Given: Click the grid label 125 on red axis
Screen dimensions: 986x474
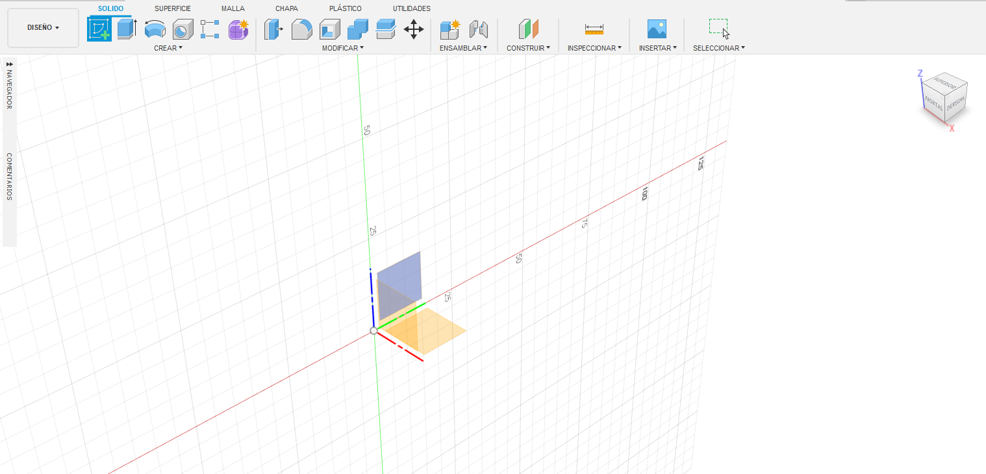Looking at the screenshot, I should (701, 163).
